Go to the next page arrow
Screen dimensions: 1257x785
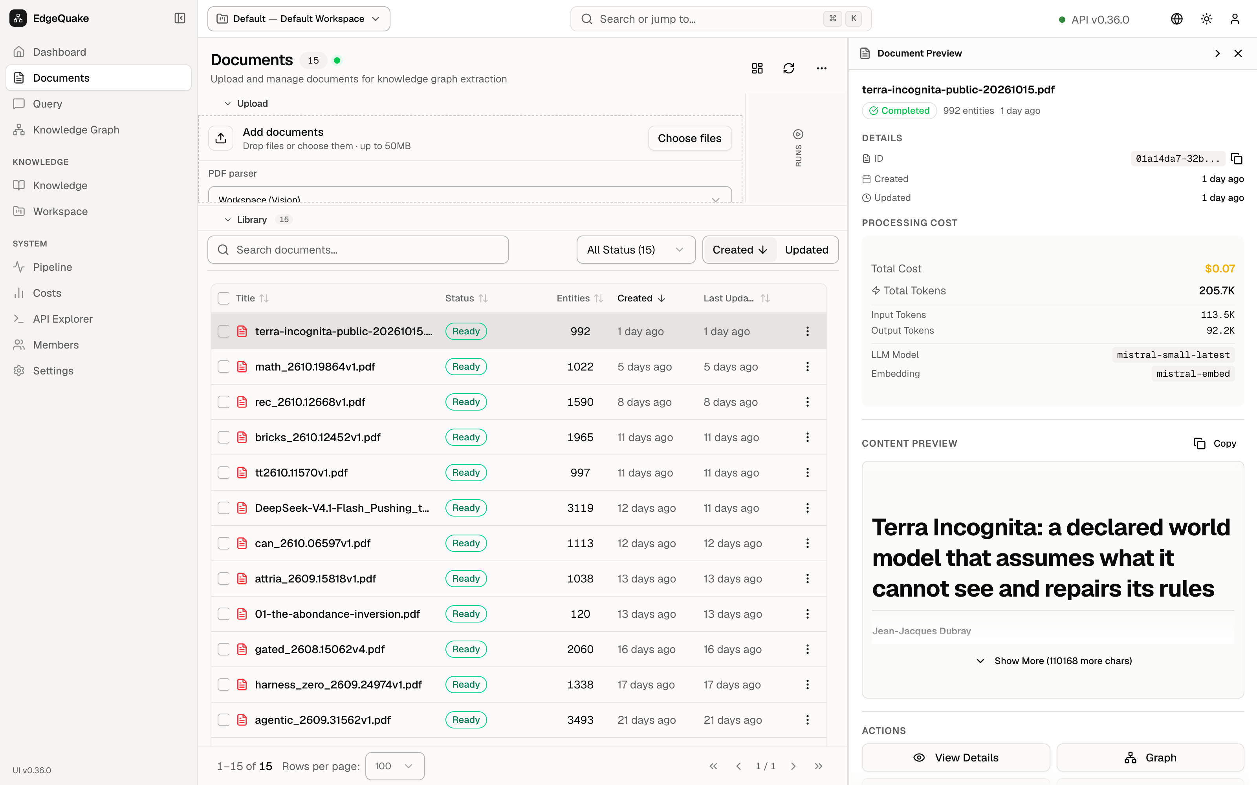(x=793, y=766)
